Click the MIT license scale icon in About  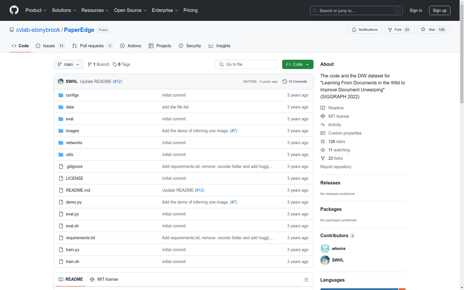pyautogui.click(x=323, y=116)
